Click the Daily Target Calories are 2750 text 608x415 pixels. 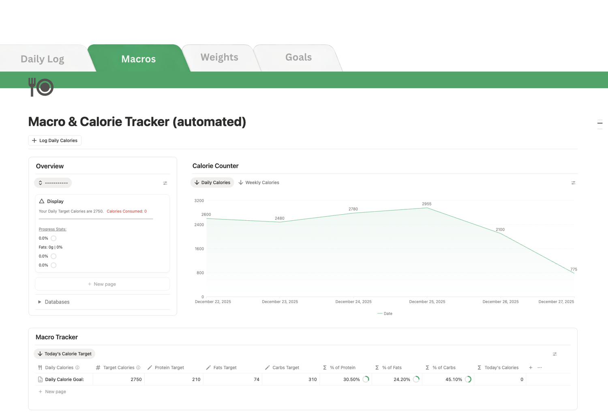click(x=71, y=211)
